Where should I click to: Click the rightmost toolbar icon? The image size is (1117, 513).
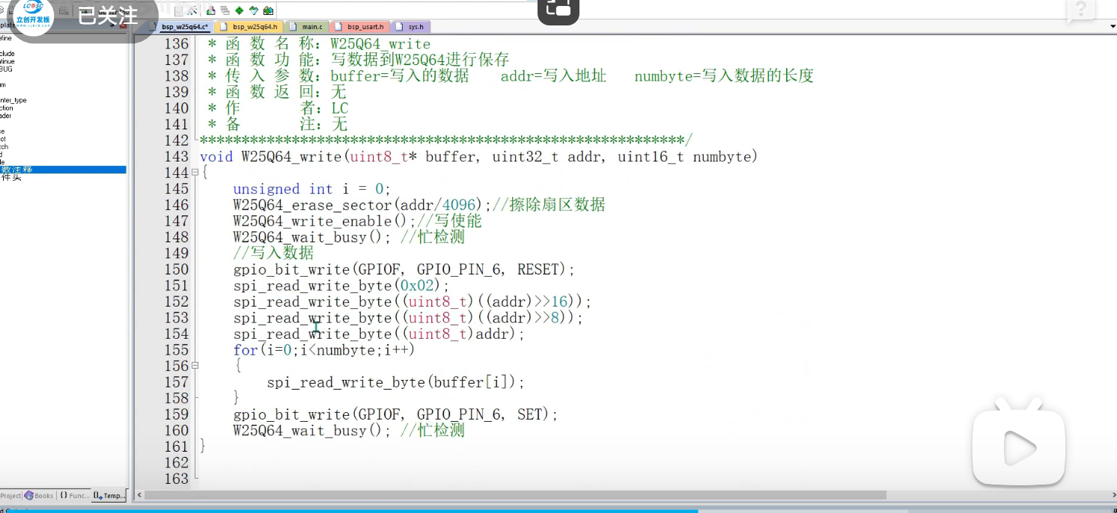268,10
